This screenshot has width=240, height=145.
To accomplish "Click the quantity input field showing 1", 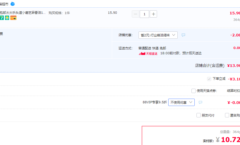I will [144, 14].
